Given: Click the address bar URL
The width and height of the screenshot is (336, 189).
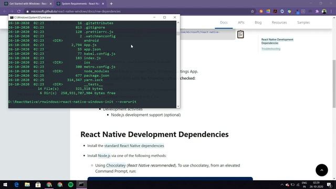Looking at the screenshot, I should coord(76,12).
